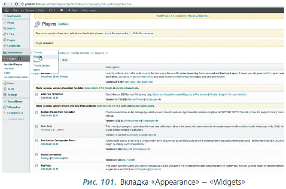Image resolution: width=286 pixels, height=189 pixels.
Task: Click the browser address bar URL
Action: (x=78, y=4)
